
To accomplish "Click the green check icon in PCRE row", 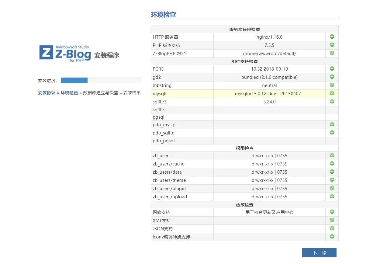I will click(332, 68).
